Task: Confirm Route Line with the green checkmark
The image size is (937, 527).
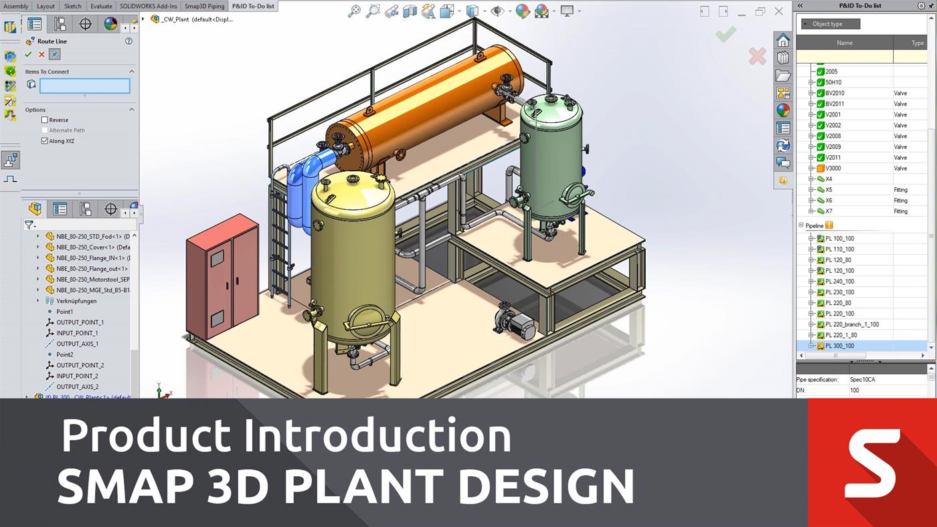Action: [x=29, y=54]
